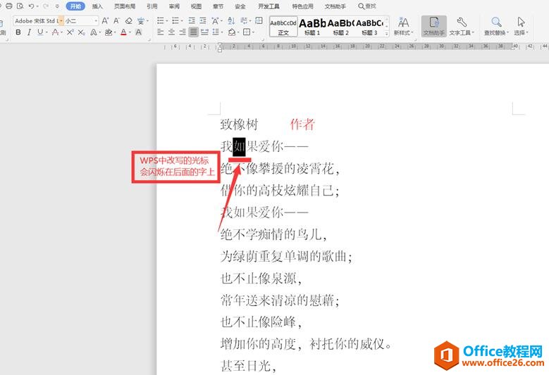Open the 文字工具 menu

[462, 27]
